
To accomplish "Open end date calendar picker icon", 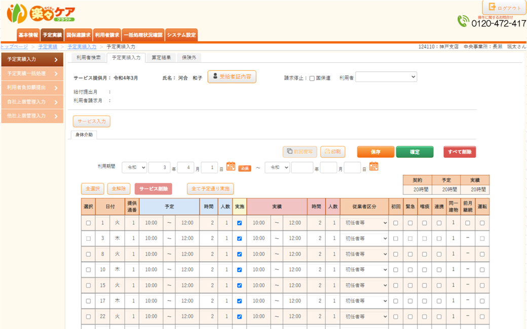I will point(374,167).
